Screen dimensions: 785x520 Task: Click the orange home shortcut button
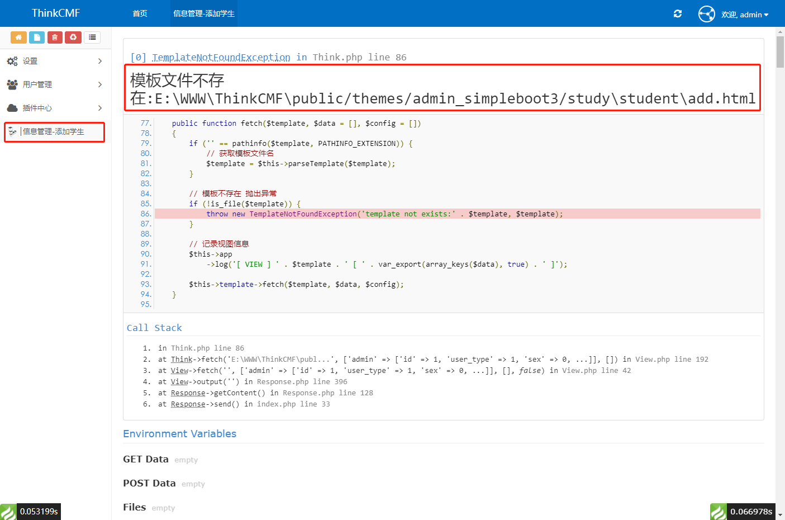tap(18, 37)
